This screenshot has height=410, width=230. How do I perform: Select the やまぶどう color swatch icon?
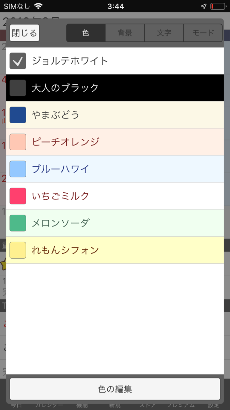[17, 115]
